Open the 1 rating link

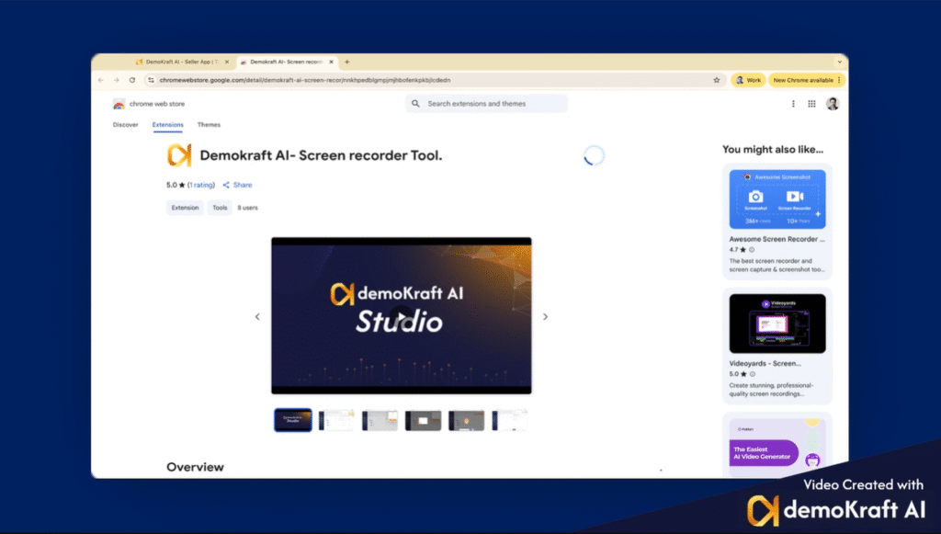(x=202, y=185)
